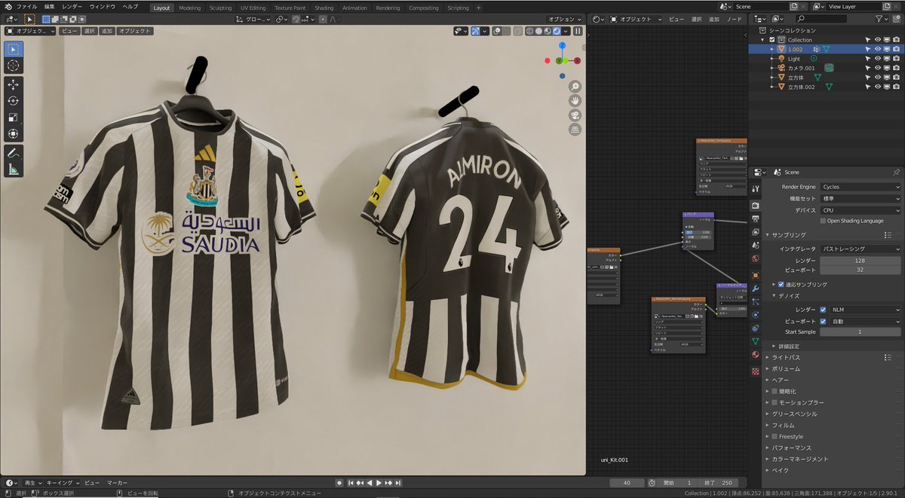905x498 pixels.
Task: Open the World properties tab icon
Action: click(756, 259)
